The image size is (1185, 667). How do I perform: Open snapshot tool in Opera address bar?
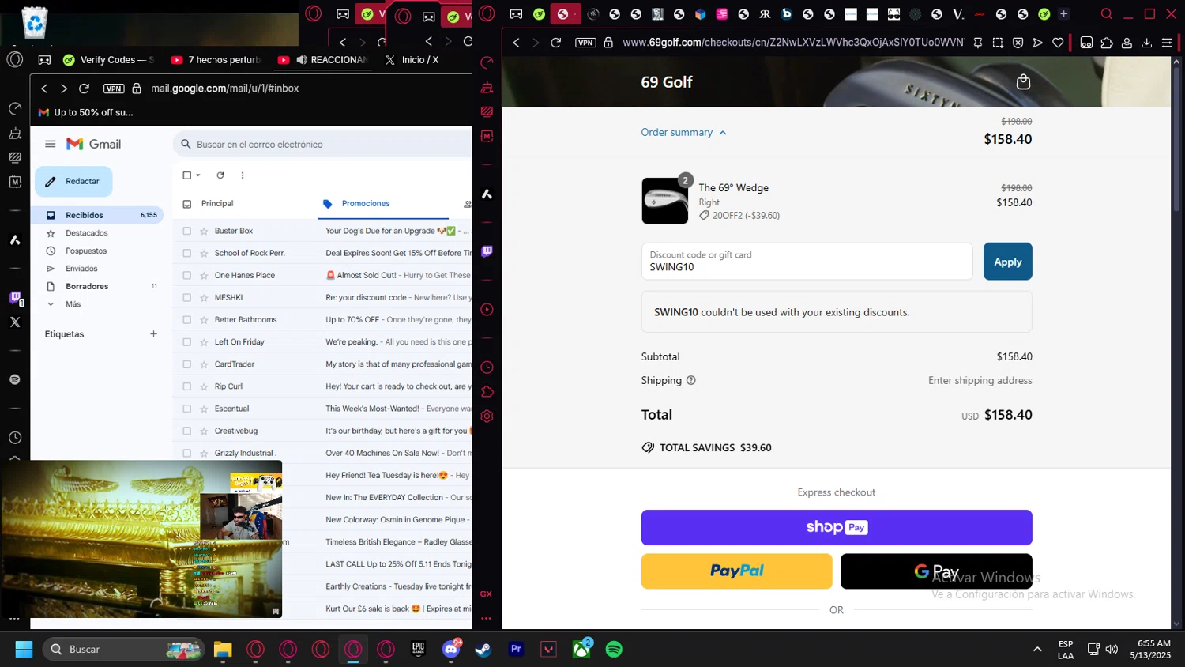point(998,43)
